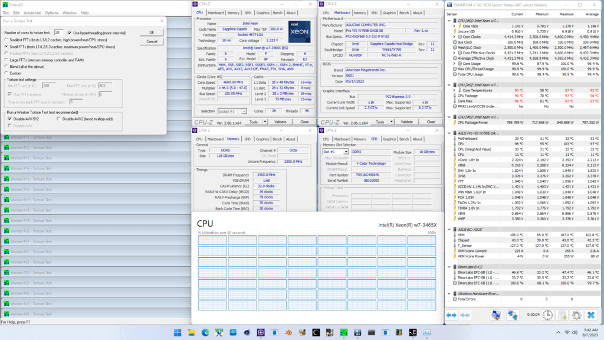Viewport: 604px width, 340px height.
Task: Collapse ASUS Pro WS W790E-SAGE sensor group
Action: [x=449, y=133]
